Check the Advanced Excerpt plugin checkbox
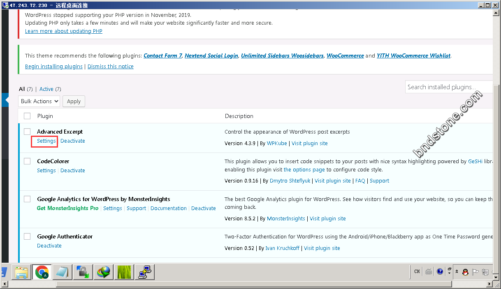501x289 pixels. [x=27, y=132]
